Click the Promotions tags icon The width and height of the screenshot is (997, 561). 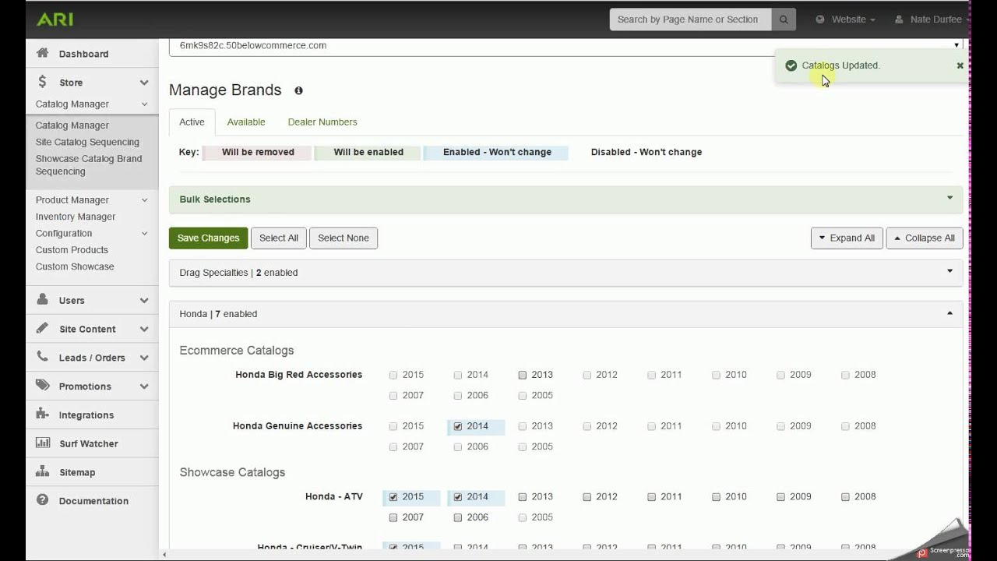[x=43, y=386]
